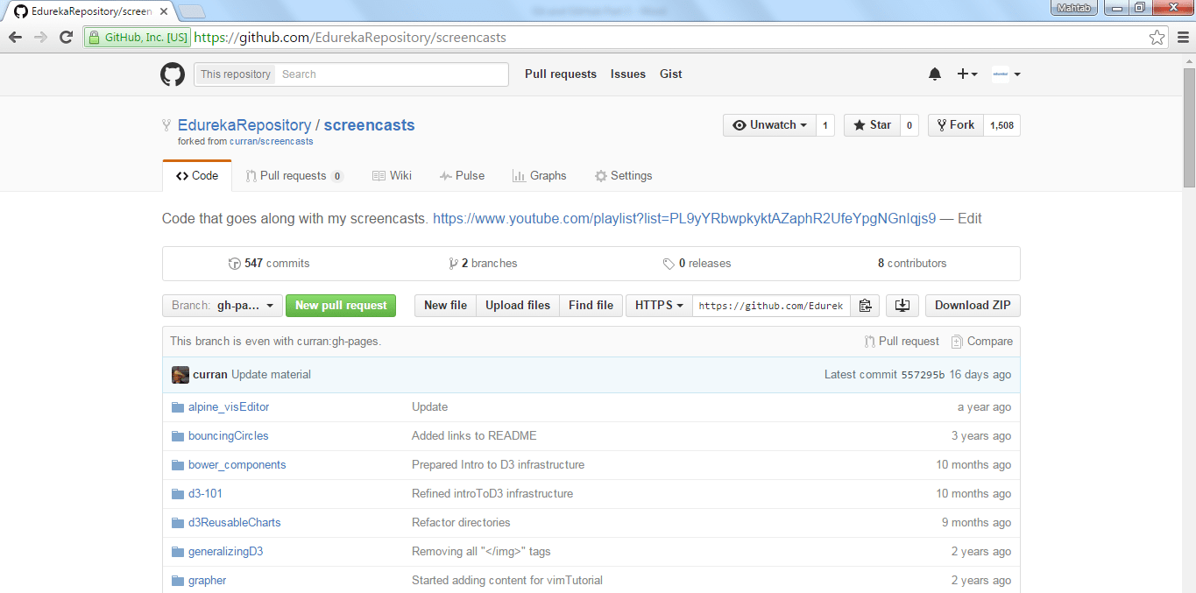View the 2 branches list
The image size is (1196, 593).
[483, 264]
